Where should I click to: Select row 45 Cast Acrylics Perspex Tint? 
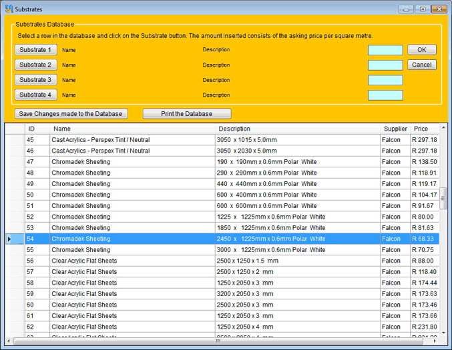(x=134, y=140)
